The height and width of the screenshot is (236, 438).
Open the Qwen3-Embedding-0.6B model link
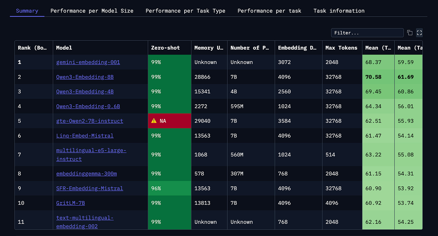coord(88,106)
